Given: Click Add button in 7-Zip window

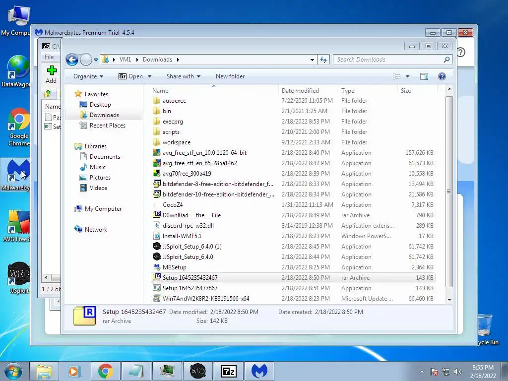Looking at the screenshot, I should tap(51, 74).
